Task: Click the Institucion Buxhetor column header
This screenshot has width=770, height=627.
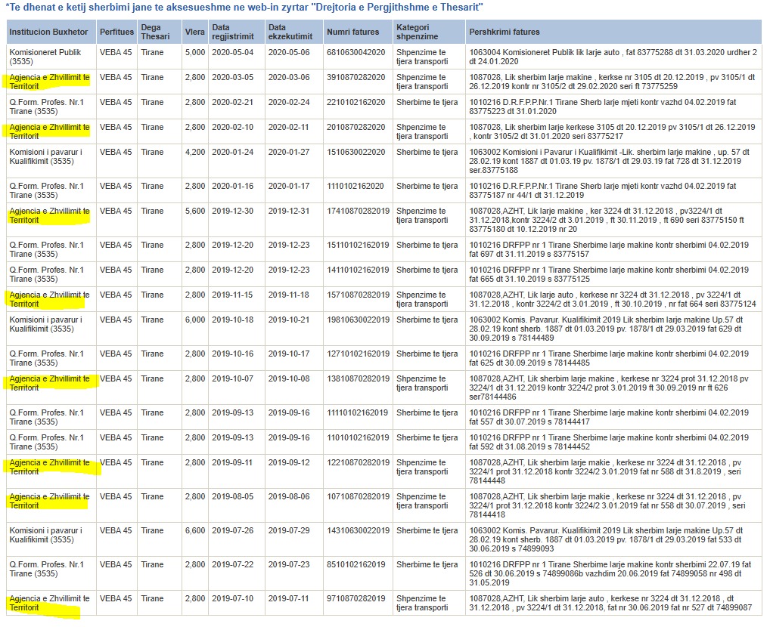Action: click(x=48, y=32)
